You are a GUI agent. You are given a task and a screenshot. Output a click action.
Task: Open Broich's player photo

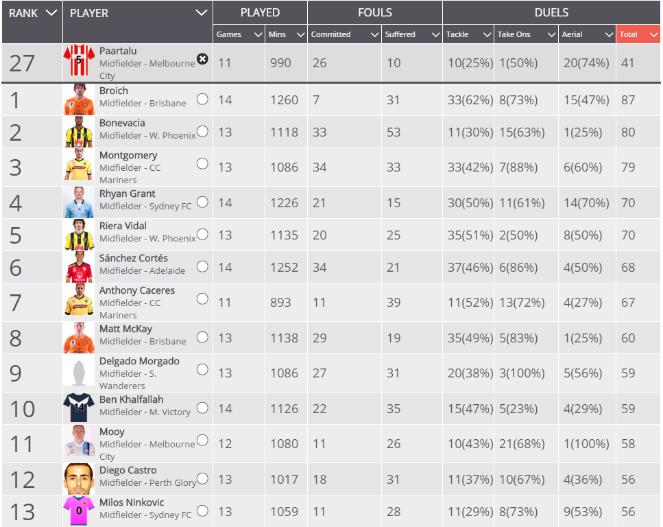coord(79,99)
